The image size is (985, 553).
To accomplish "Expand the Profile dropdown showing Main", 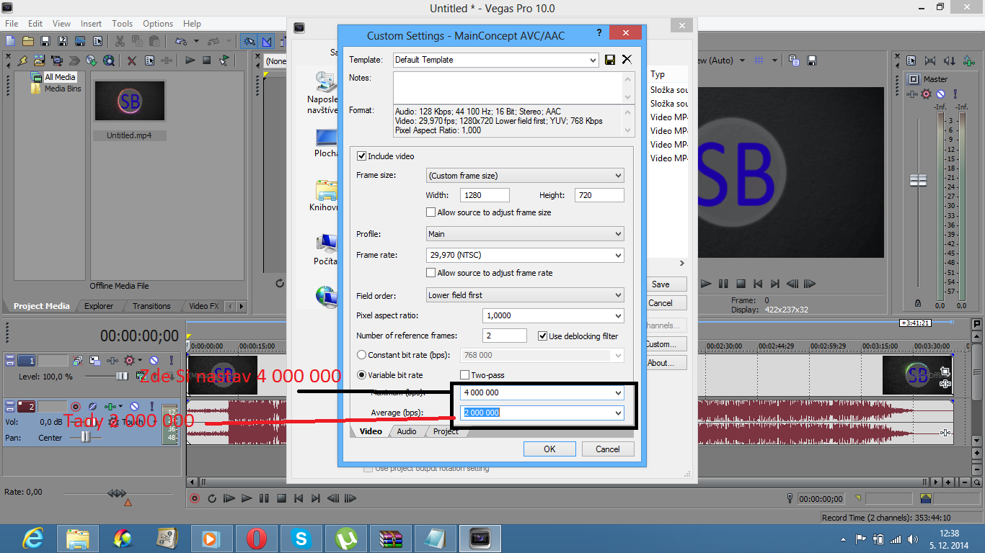I will coord(524,234).
